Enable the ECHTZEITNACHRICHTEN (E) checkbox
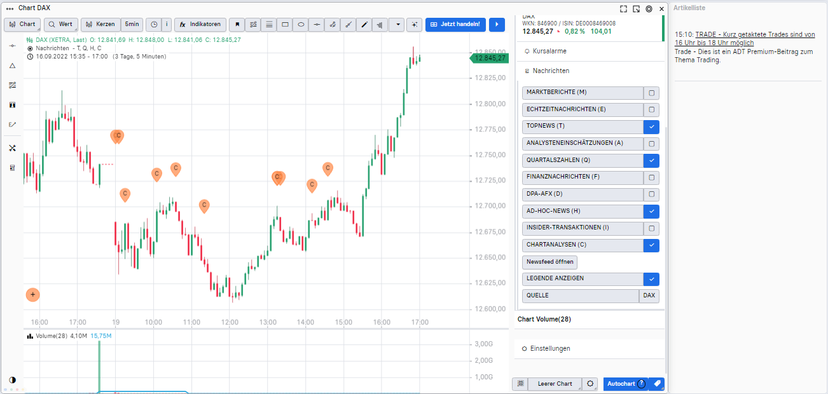The image size is (828, 394). pos(651,109)
